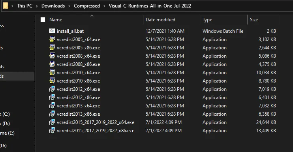Image resolution: width=293 pixels, height=152 pixels.
Task: Select file name vcredist2015_2017_2019_2022_x86.exe
Action: 96,131
